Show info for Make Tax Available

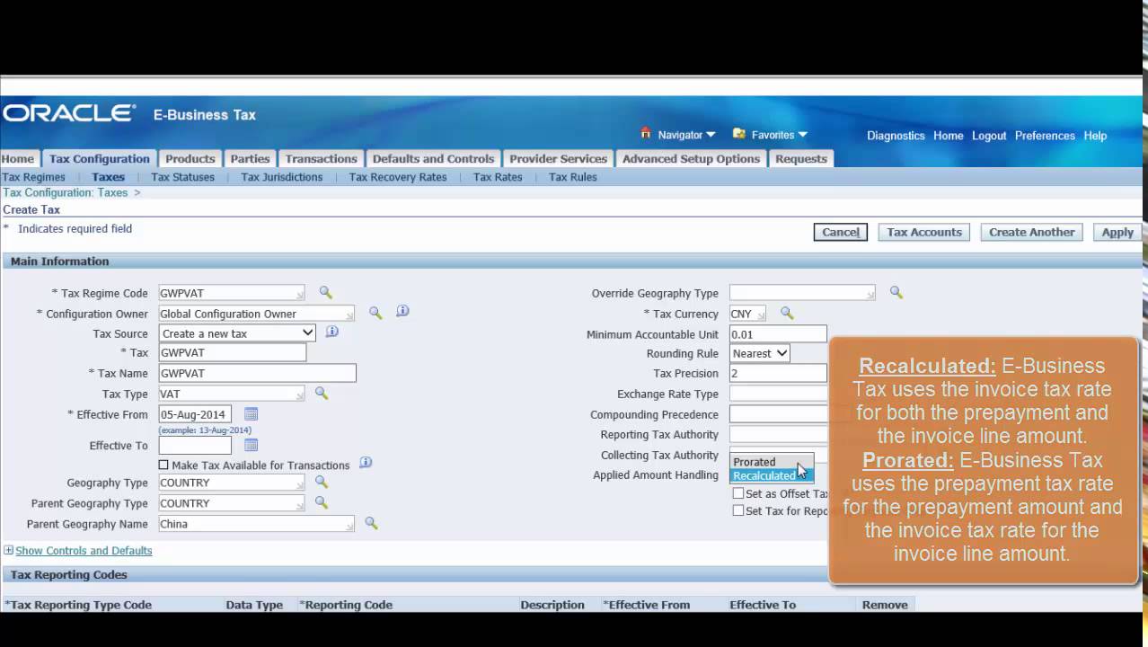tap(366, 463)
